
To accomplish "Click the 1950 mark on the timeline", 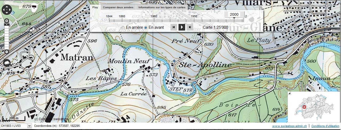I will pos(194,16).
